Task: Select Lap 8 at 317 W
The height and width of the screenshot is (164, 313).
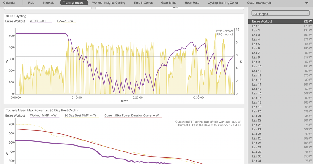Action: pos(281,57)
